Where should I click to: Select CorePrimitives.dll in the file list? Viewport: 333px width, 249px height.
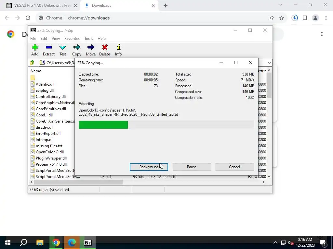51,109
